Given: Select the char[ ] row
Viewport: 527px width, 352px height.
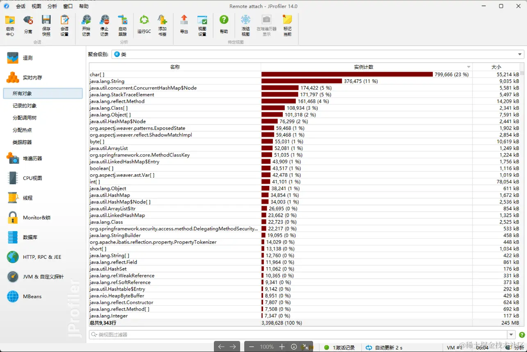Looking at the screenshot, I should point(304,74).
